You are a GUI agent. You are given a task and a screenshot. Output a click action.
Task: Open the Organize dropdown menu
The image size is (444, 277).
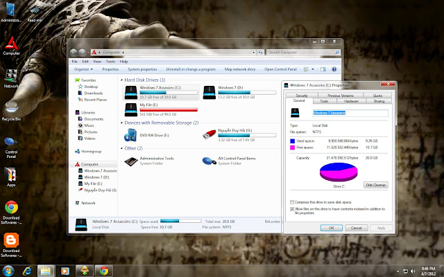pyautogui.click(x=83, y=69)
